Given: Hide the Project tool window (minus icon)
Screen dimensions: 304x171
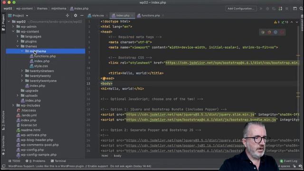Looking at the screenshot, I should coord(82,15).
